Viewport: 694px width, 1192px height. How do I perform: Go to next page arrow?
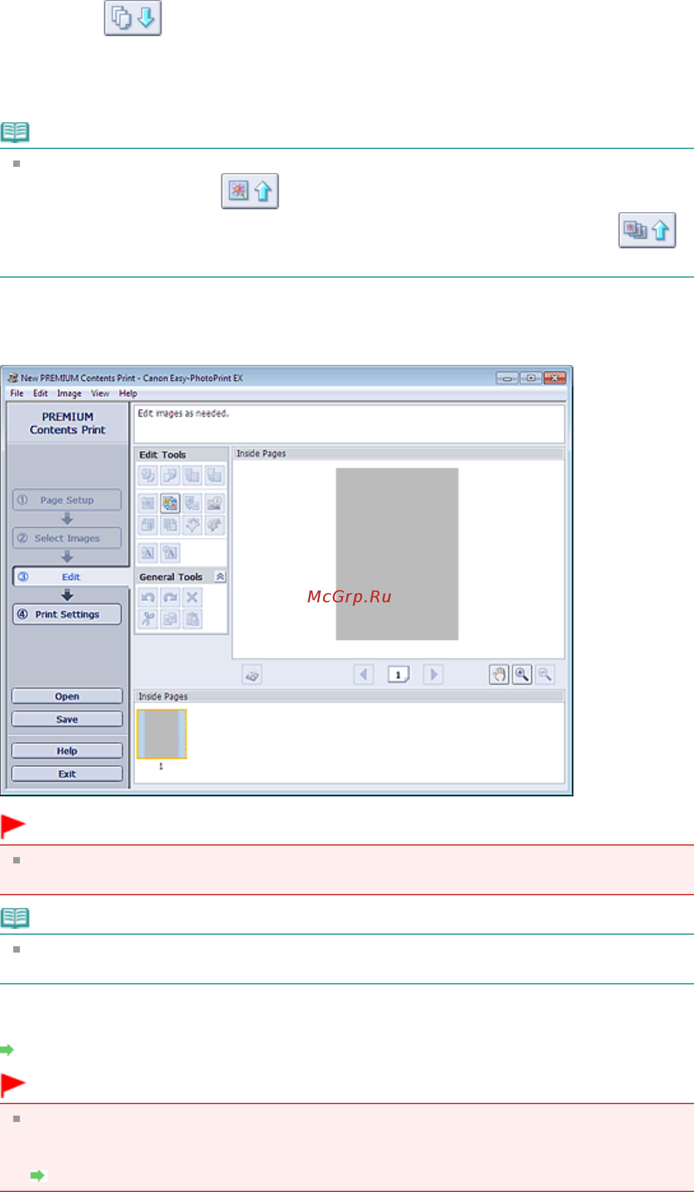433,675
